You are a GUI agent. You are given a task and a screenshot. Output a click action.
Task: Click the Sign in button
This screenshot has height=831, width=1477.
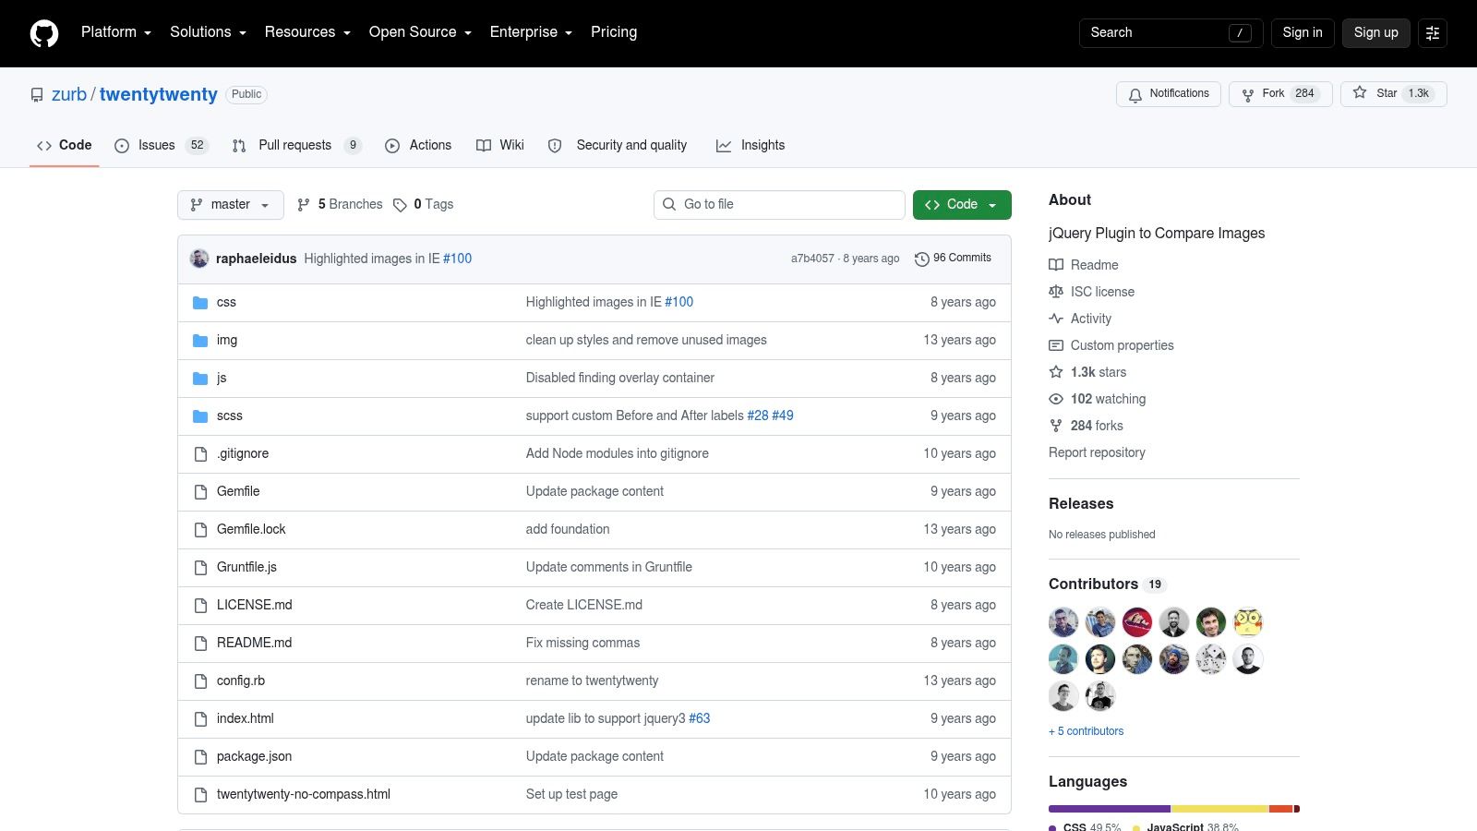coord(1303,33)
